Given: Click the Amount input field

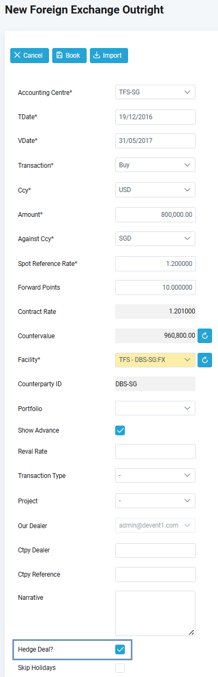Looking at the screenshot, I should [x=156, y=214].
